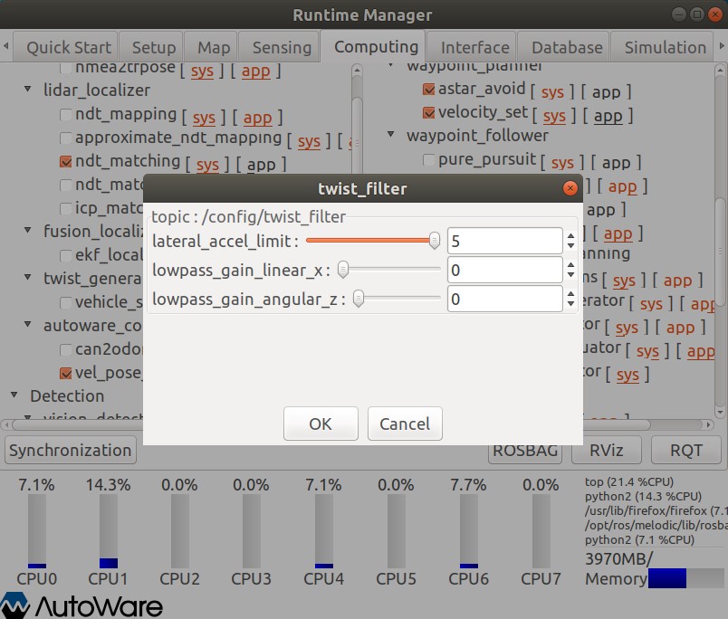The height and width of the screenshot is (619, 728).
Task: Enable the ndt_mapping checkbox
Action: coord(66,115)
